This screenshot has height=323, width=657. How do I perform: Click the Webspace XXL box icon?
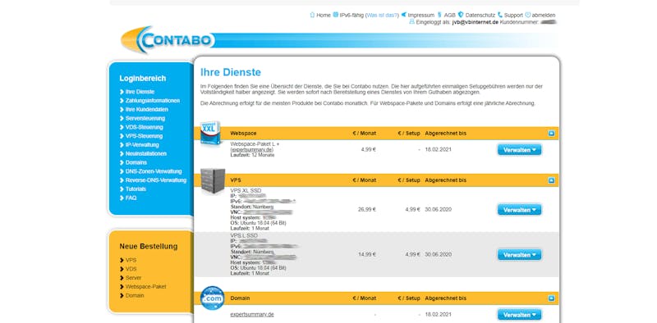[211, 133]
